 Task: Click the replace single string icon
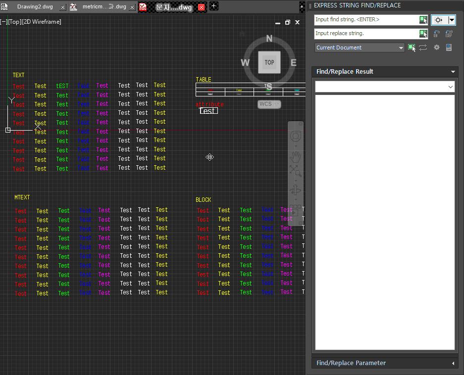tap(436, 34)
